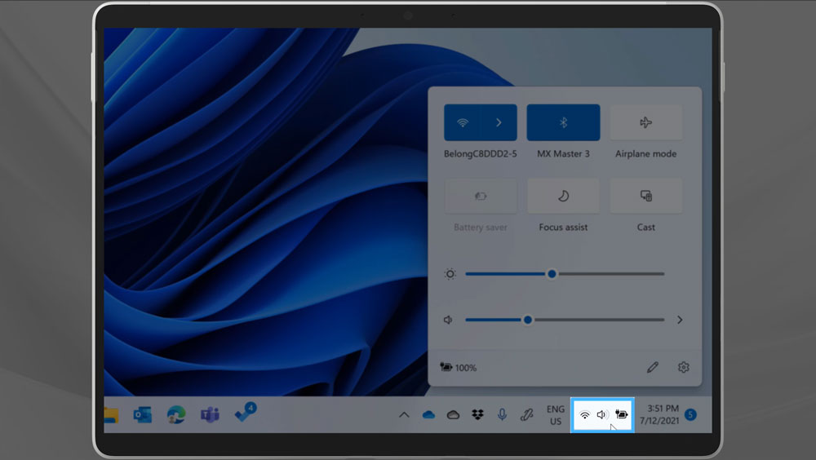Screen dimensions: 816x460
Task: Click the battery 100% indicator
Action: coord(459,368)
